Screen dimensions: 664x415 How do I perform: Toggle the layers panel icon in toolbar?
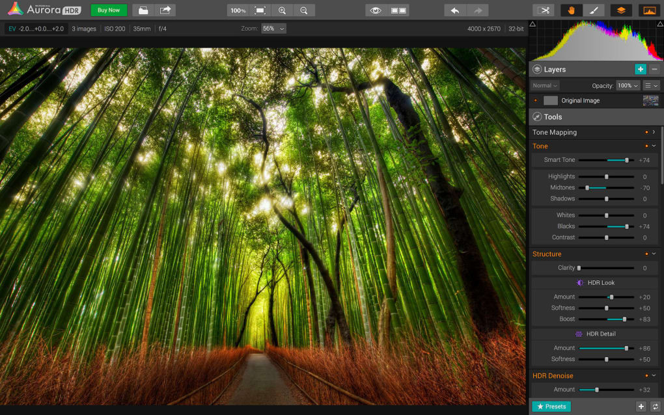621,10
